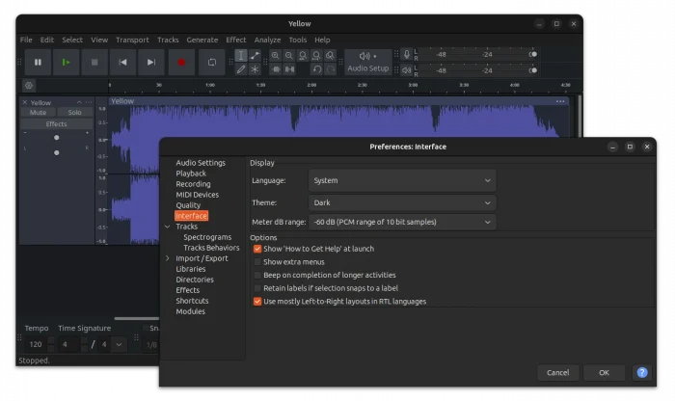Open the Audio Setup menu
Viewport: 675px width, 401px height.
[367, 63]
